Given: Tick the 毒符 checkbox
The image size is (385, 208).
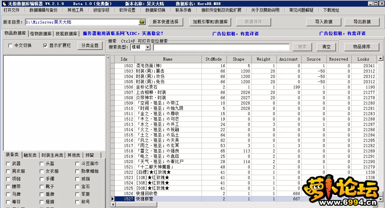Looking at the screenshot, I should coord(8,202).
